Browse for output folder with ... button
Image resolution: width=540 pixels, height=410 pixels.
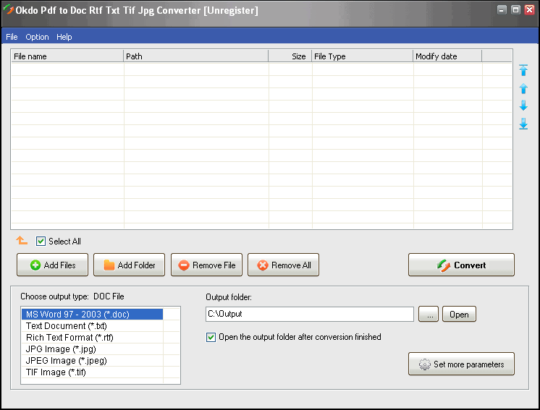click(429, 315)
